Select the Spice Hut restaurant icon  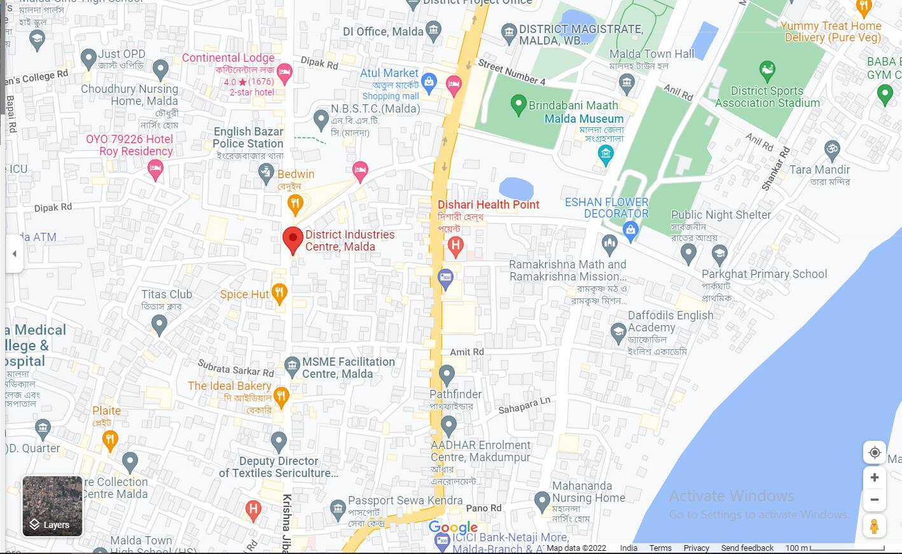coord(279,294)
